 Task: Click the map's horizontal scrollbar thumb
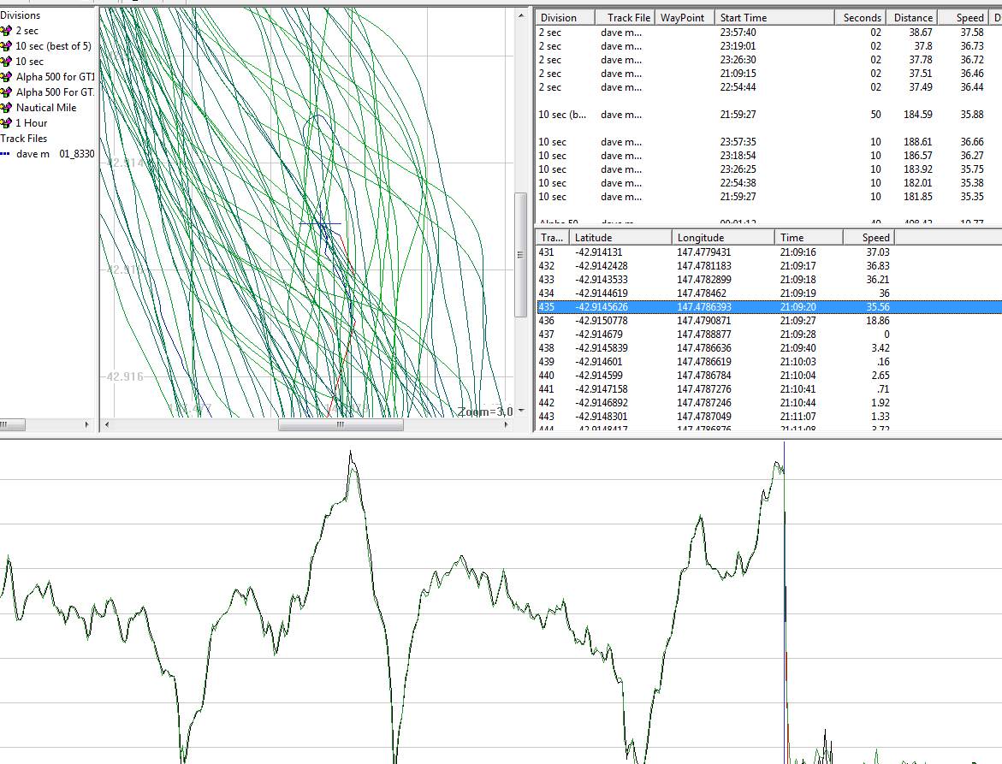coord(339,424)
